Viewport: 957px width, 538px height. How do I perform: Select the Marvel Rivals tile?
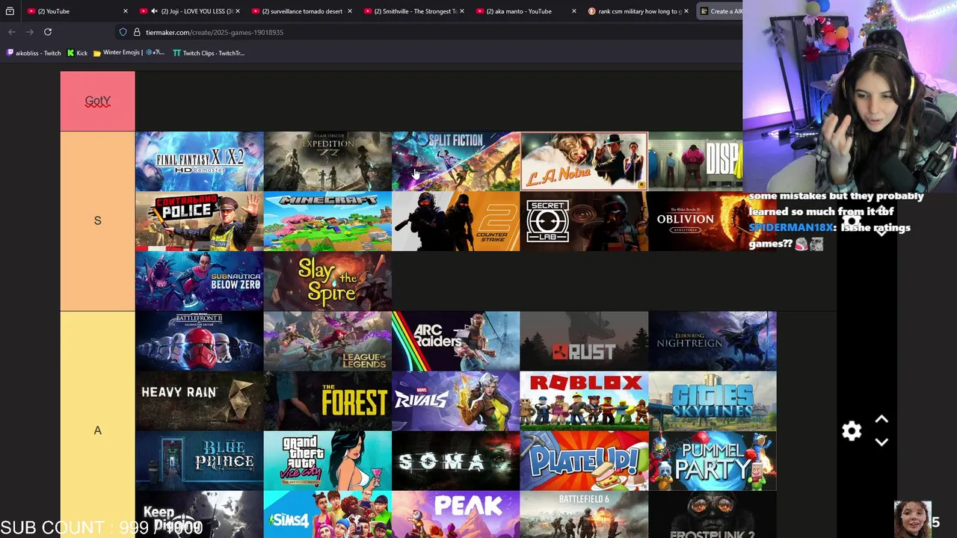click(x=456, y=401)
